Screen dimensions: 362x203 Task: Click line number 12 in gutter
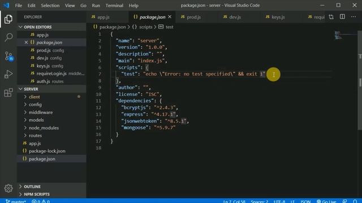[x=98, y=108]
